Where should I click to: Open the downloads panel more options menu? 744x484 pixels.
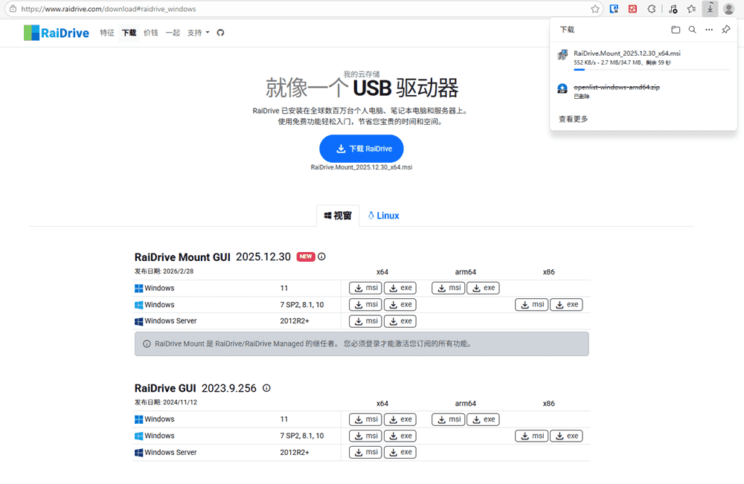(709, 30)
